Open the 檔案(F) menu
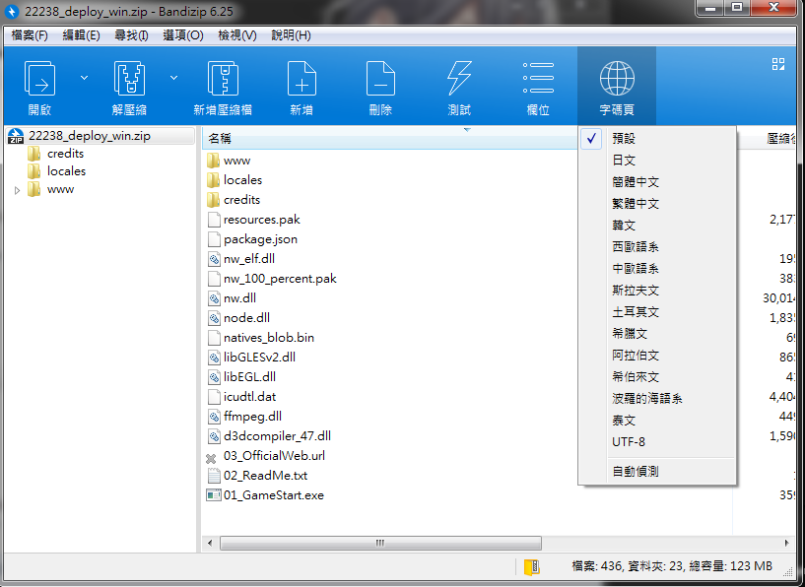805x587 pixels. (x=30, y=35)
